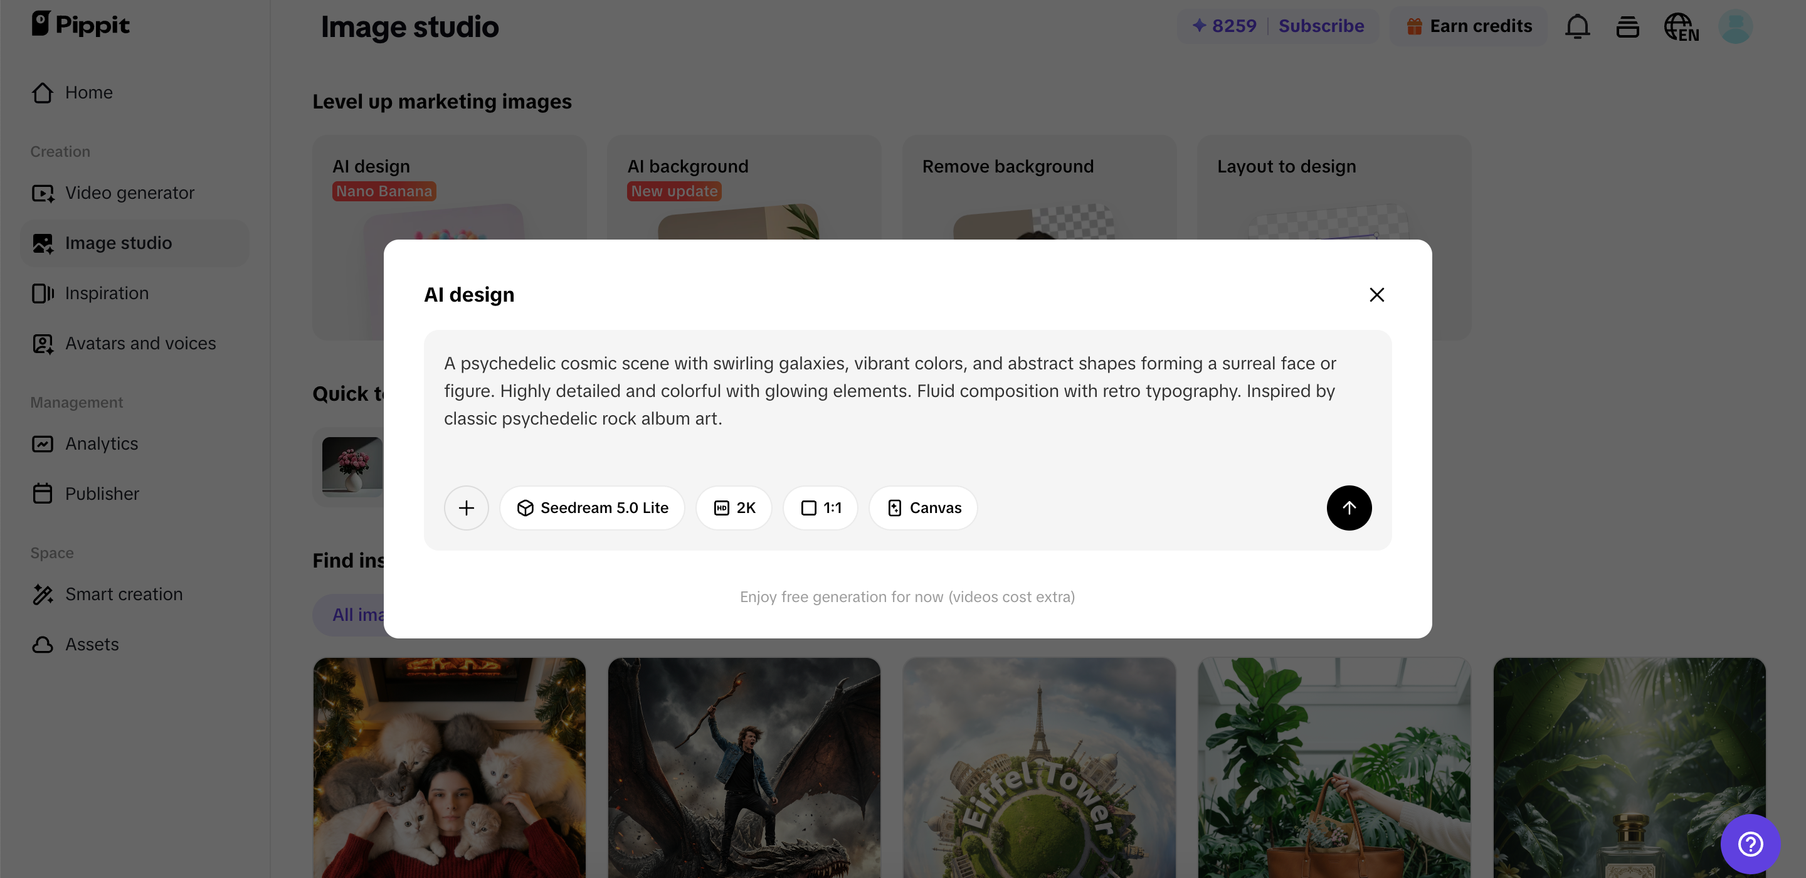
Task: Click the send arrow generate button
Action: [1348, 508]
